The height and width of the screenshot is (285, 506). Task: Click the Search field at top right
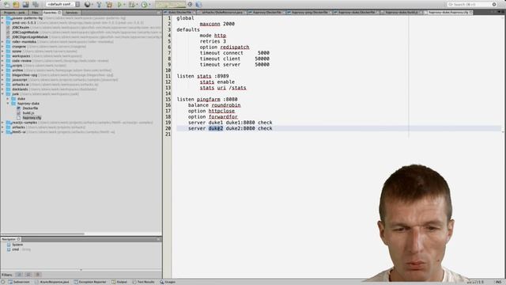[472, 5]
